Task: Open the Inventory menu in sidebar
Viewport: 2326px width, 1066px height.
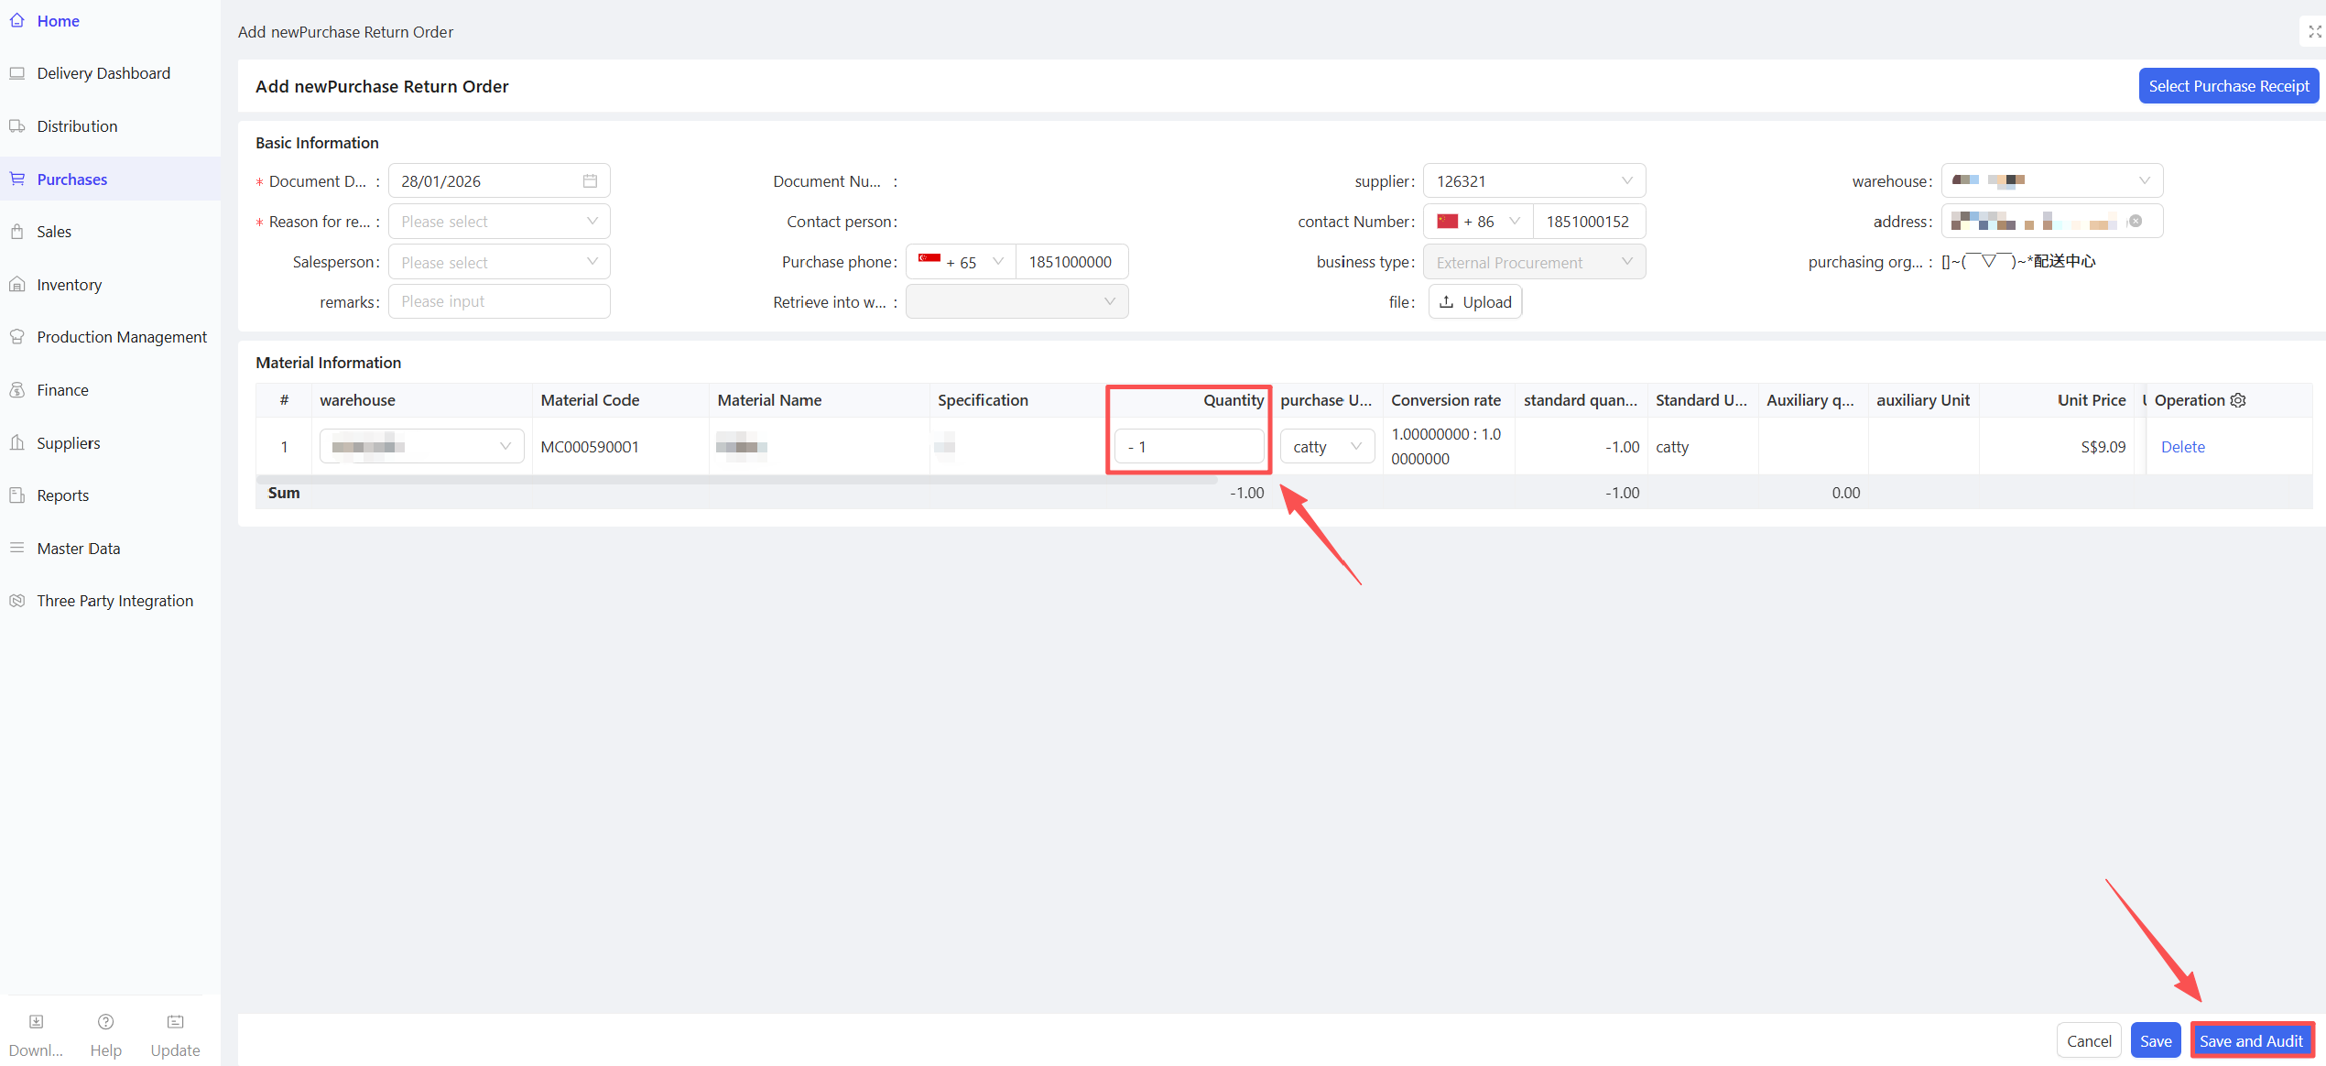Action: (x=70, y=285)
